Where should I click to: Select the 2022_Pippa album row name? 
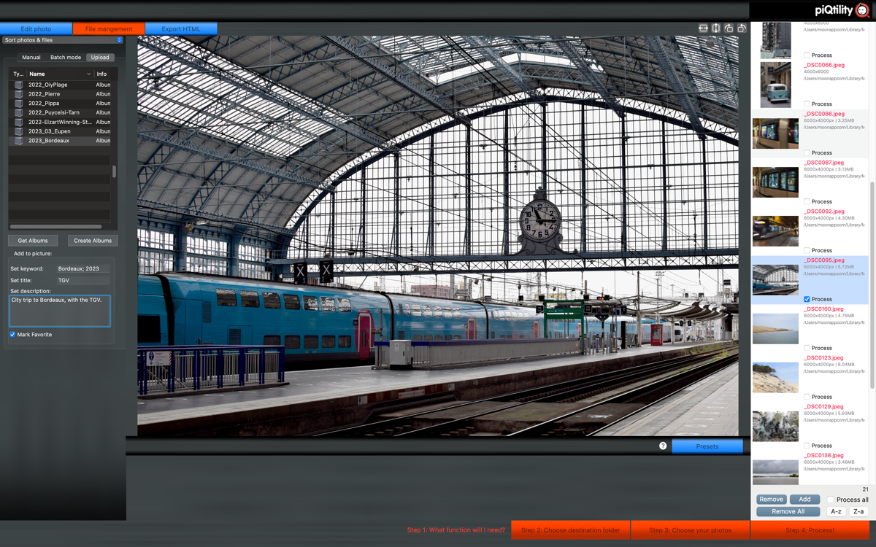[44, 104]
